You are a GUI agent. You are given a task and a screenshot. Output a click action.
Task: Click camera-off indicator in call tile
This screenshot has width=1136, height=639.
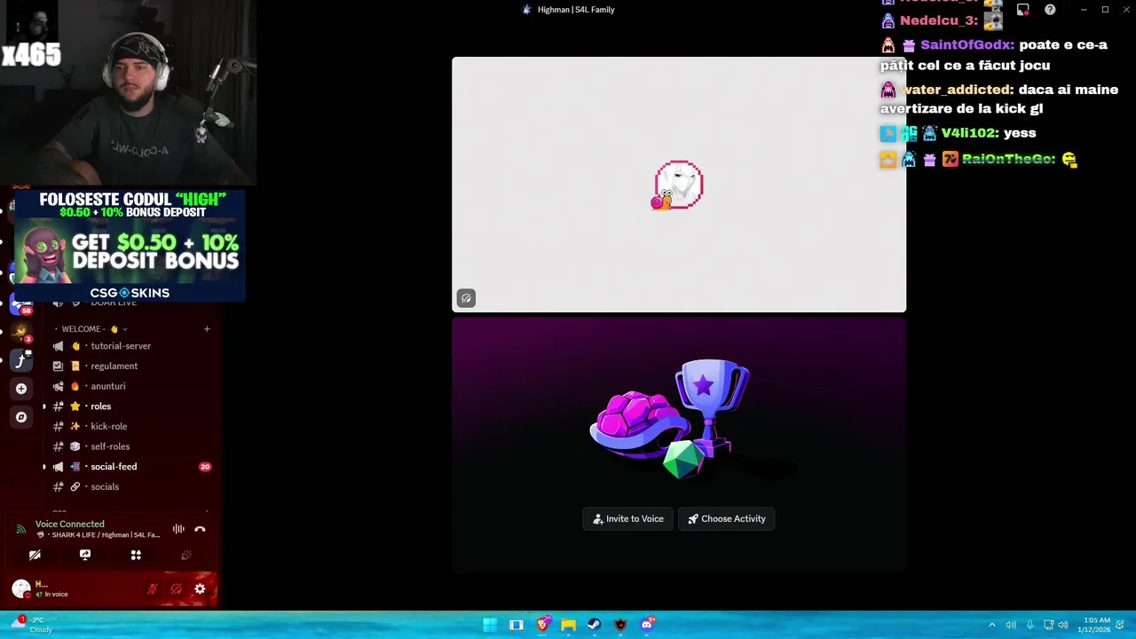click(x=466, y=298)
